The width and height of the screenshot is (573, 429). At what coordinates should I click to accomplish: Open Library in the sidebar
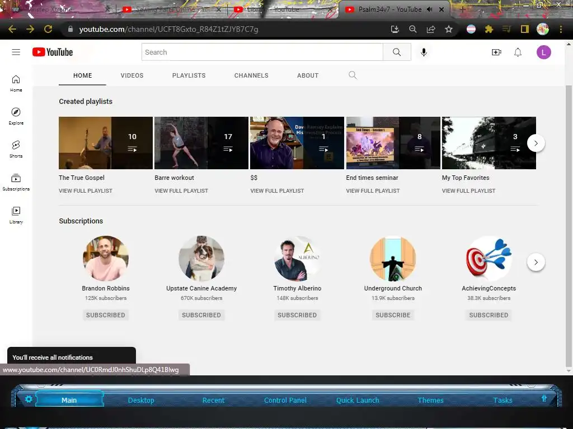pos(16,215)
